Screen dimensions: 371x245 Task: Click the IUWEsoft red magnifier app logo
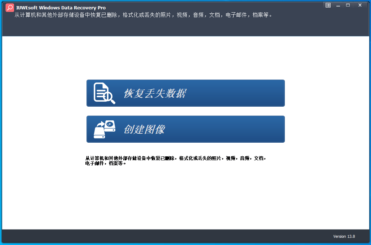(10, 8)
